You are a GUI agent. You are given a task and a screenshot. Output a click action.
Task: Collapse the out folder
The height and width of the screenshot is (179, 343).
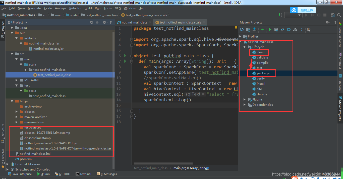pyautogui.click(x=12, y=33)
